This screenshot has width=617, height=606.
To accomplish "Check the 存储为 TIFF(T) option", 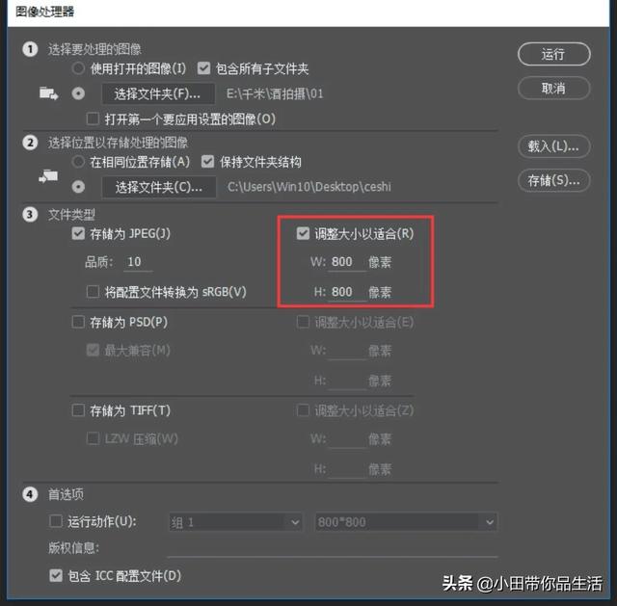I will click(x=78, y=410).
